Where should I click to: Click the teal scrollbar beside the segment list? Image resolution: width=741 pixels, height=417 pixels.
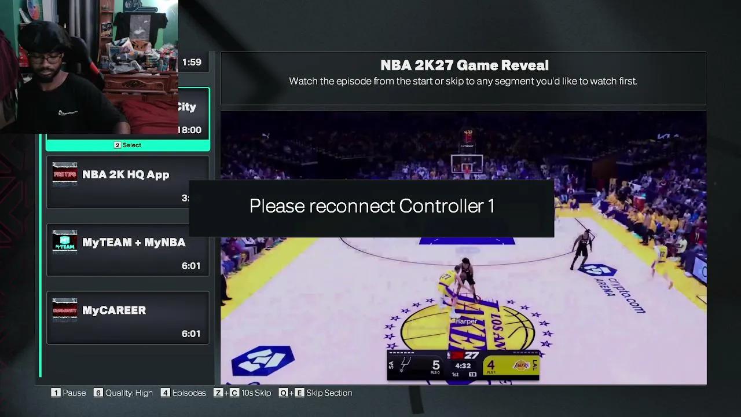click(x=41, y=255)
